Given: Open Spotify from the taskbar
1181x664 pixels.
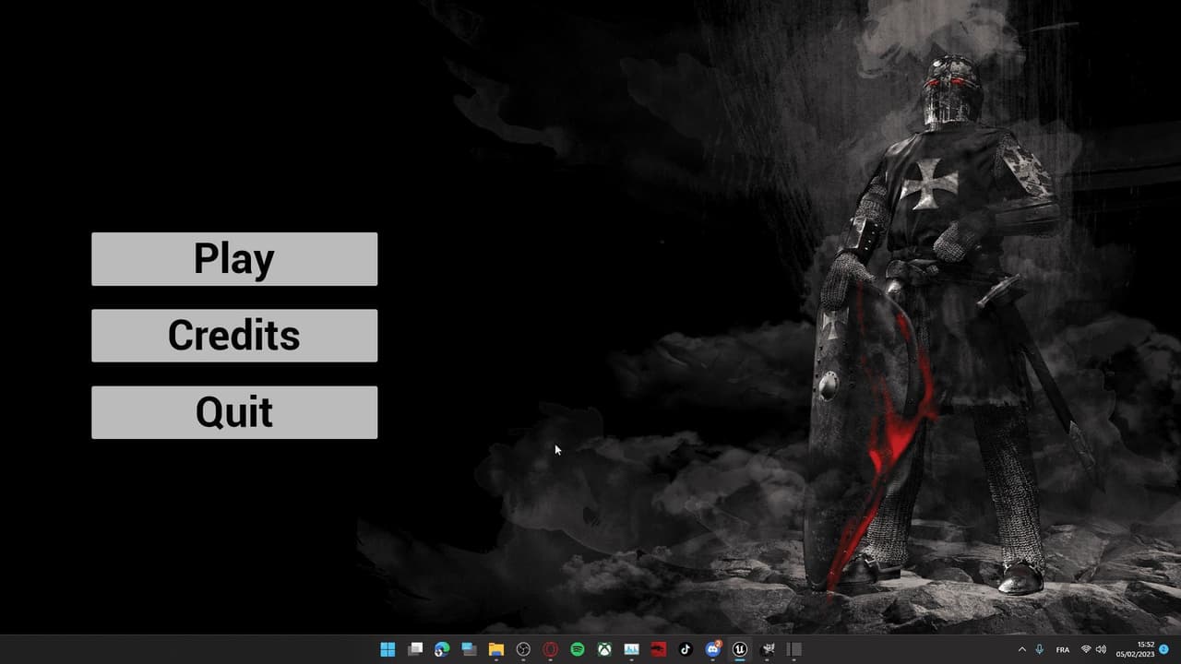Looking at the screenshot, I should click(577, 649).
